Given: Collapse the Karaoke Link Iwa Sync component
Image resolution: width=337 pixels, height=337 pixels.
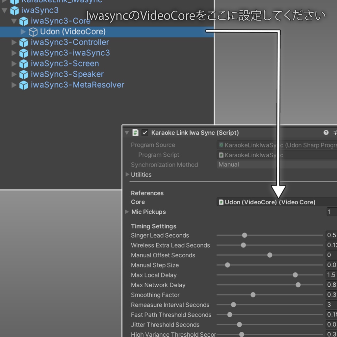Looking at the screenshot, I should point(127,133).
